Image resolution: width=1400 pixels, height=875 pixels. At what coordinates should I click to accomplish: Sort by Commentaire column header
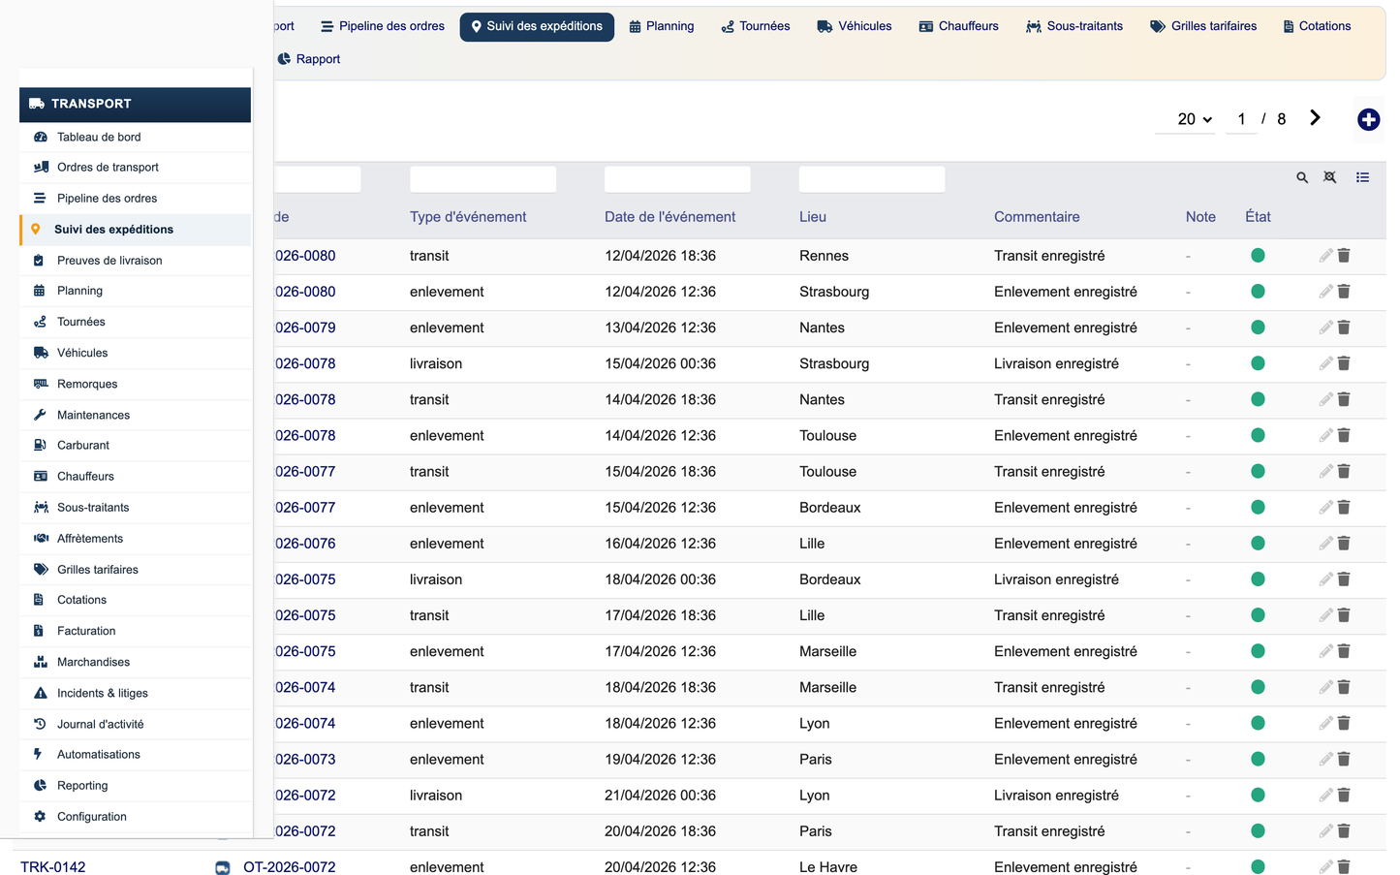(x=1037, y=217)
